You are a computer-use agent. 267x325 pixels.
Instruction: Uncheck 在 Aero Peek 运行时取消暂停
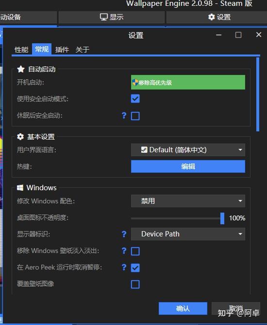[135, 268]
